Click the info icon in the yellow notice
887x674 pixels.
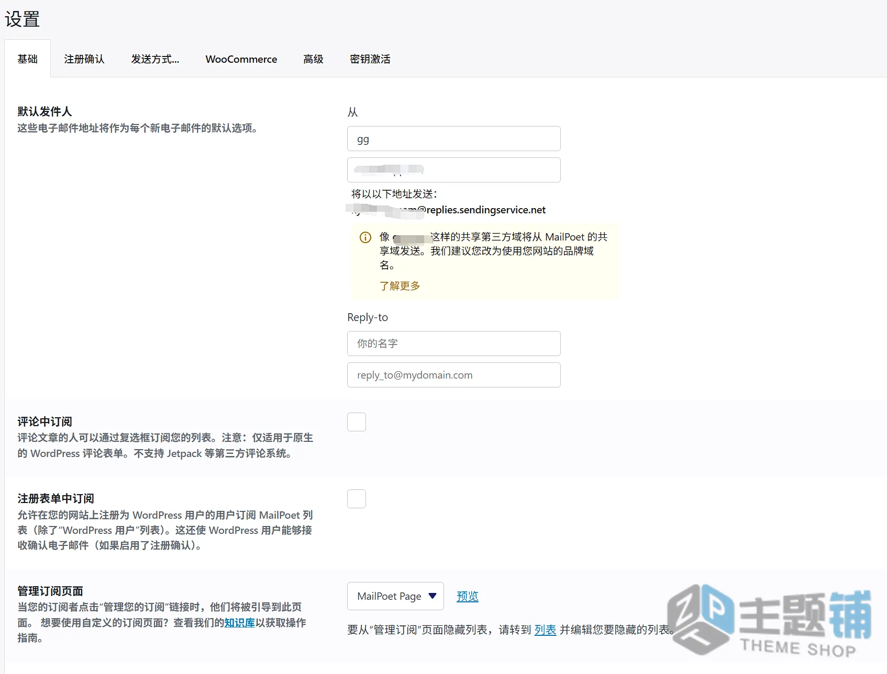click(365, 237)
